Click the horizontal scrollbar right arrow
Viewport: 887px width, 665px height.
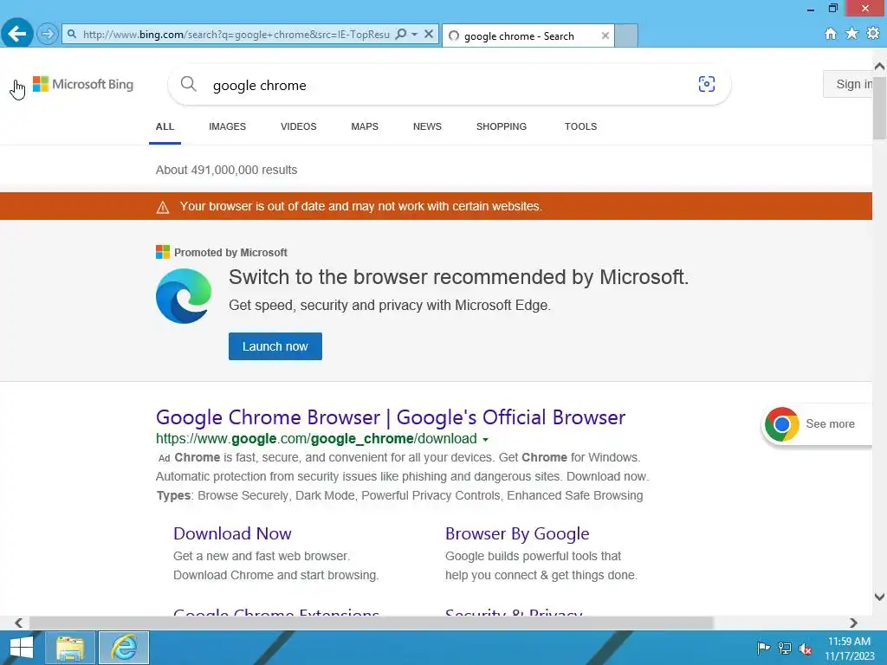pyautogui.click(x=853, y=623)
